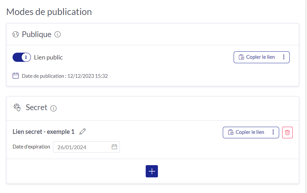This screenshot has width=307, height=193.
Task: Toggle the Lien public switch off
Action: (x=22, y=57)
